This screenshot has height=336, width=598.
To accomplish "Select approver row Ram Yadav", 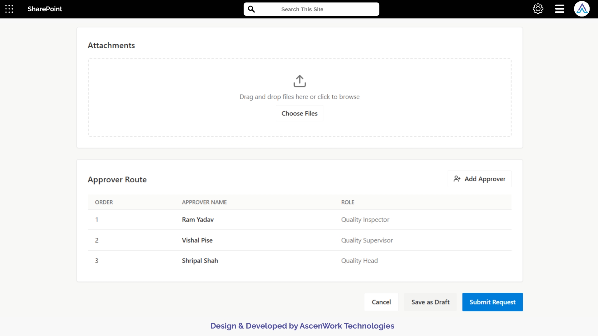I will [197, 219].
